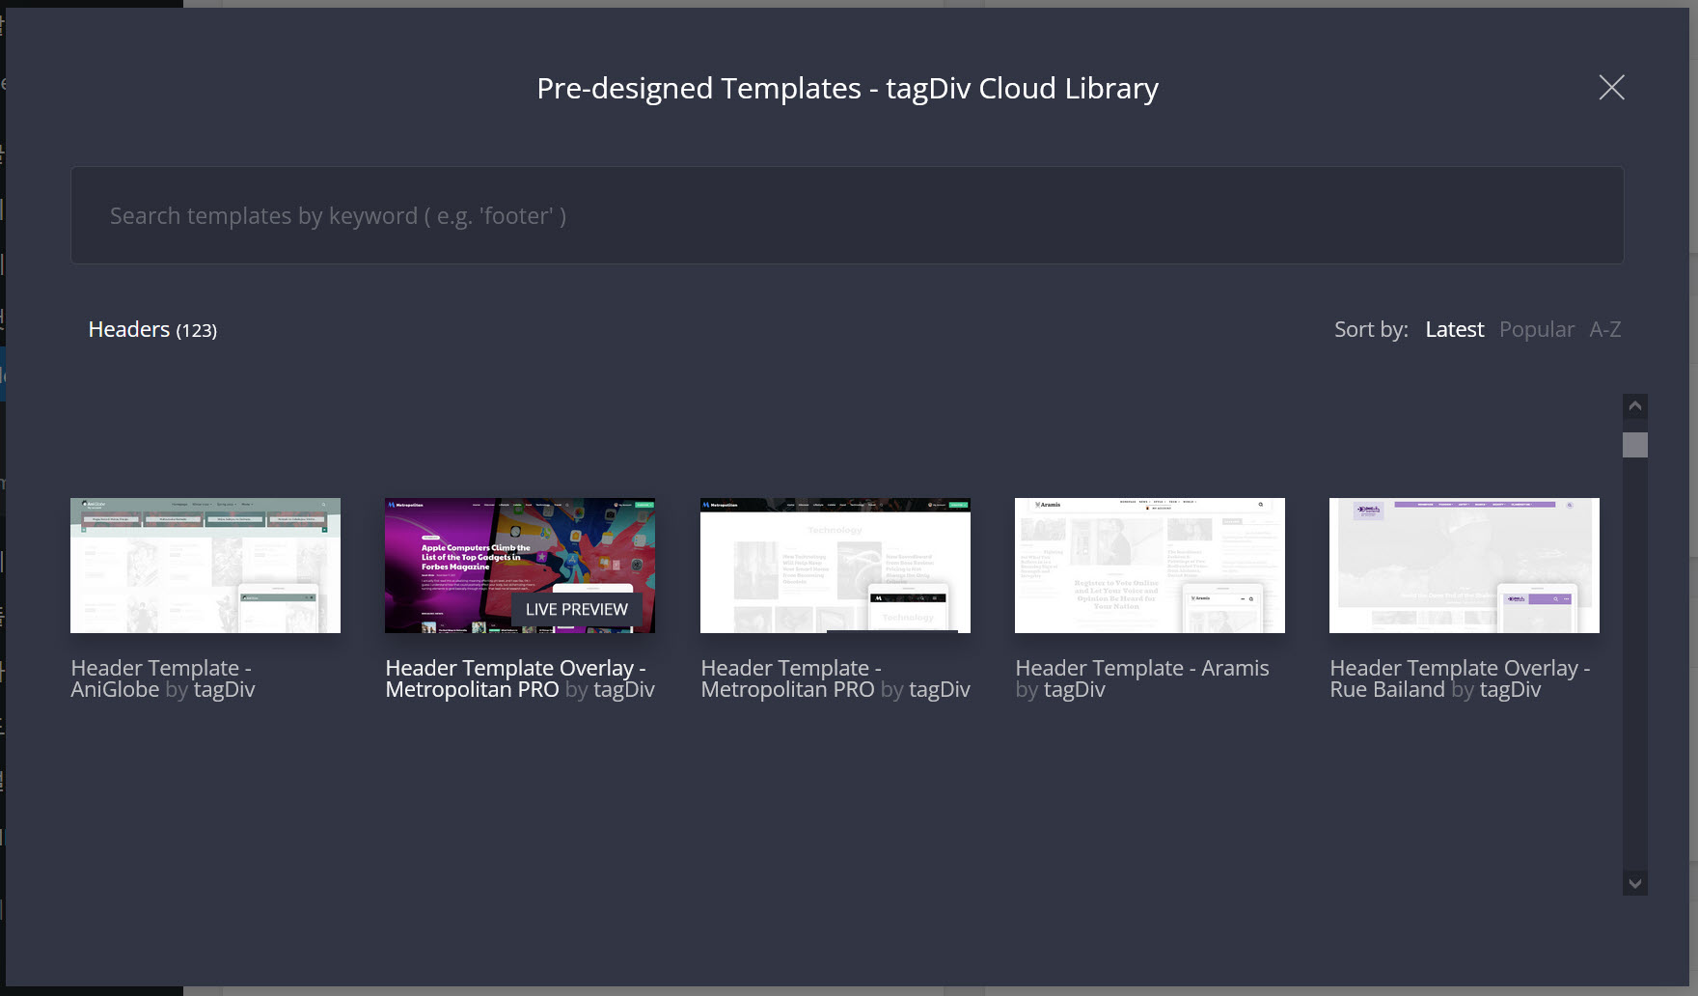Click the search templates keyword field
Image resolution: width=1698 pixels, height=996 pixels.
click(847, 215)
